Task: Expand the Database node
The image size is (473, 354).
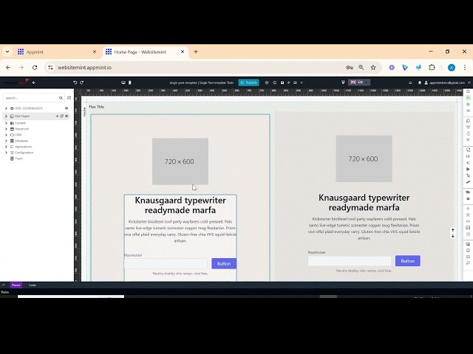Action: tap(6, 141)
